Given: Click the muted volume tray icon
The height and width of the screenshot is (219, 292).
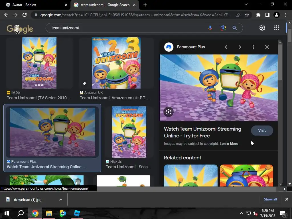Looking at the screenshot, I should point(255,213).
